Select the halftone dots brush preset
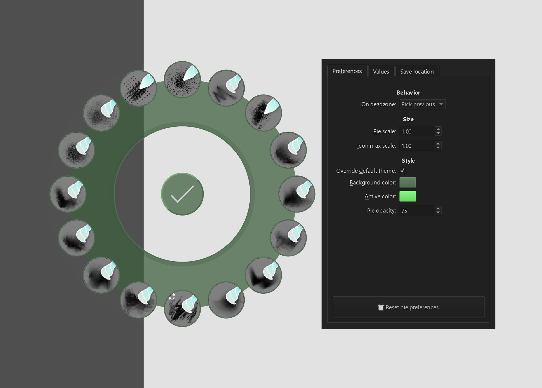 (101, 113)
